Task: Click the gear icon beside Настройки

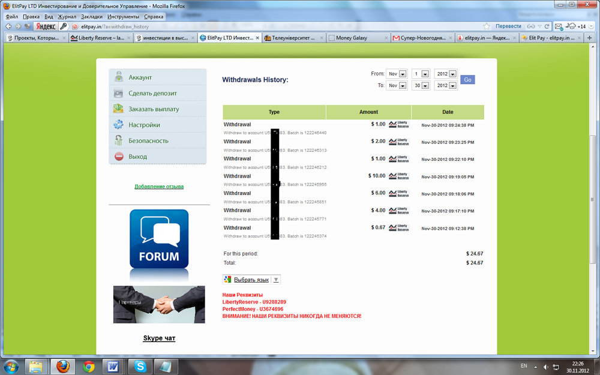Action: (119, 125)
